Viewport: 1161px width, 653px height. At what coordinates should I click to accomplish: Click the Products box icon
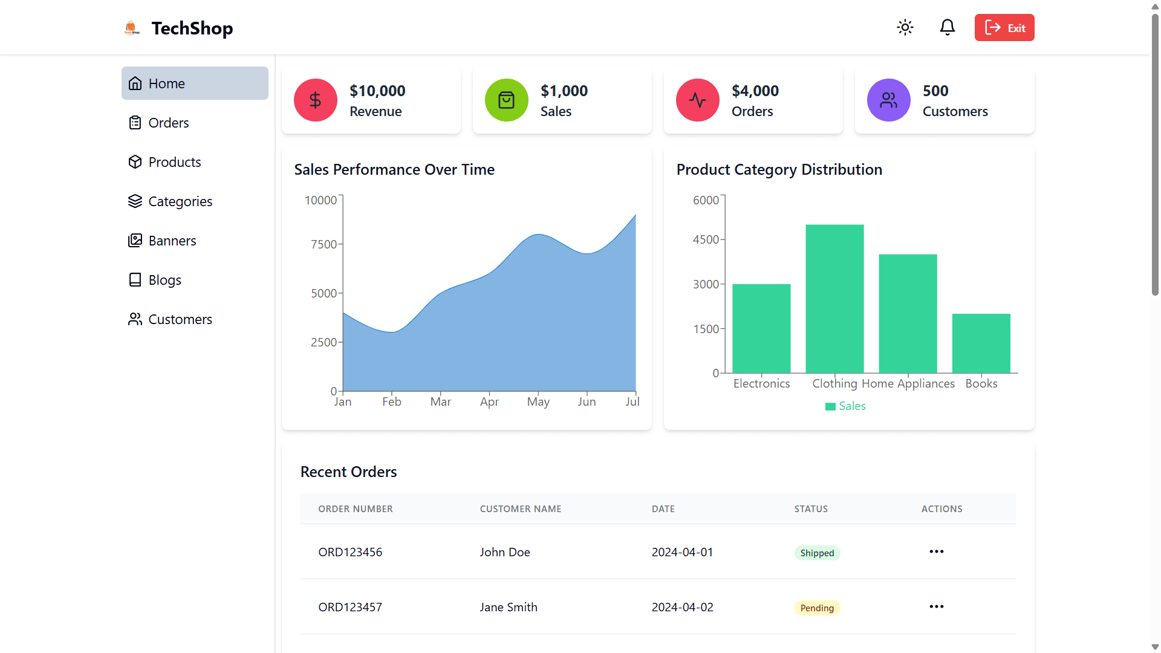pos(135,162)
